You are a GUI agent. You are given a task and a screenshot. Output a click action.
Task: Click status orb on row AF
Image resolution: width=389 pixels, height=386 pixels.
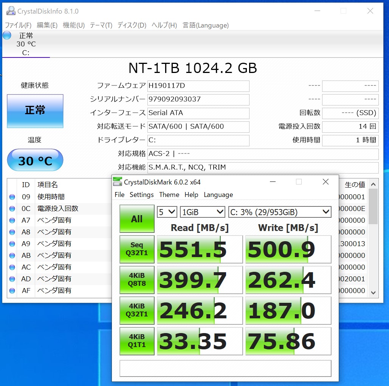tap(12, 290)
